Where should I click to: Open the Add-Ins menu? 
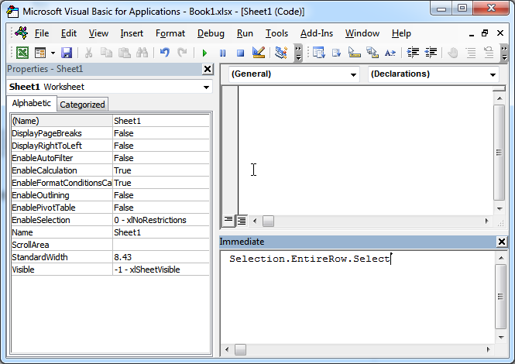pos(317,33)
